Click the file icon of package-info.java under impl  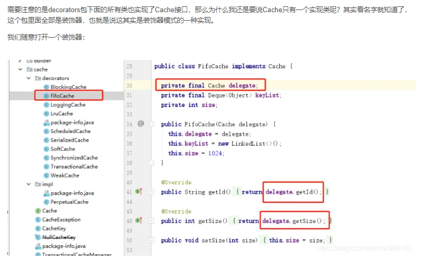pyautogui.click(x=47, y=193)
